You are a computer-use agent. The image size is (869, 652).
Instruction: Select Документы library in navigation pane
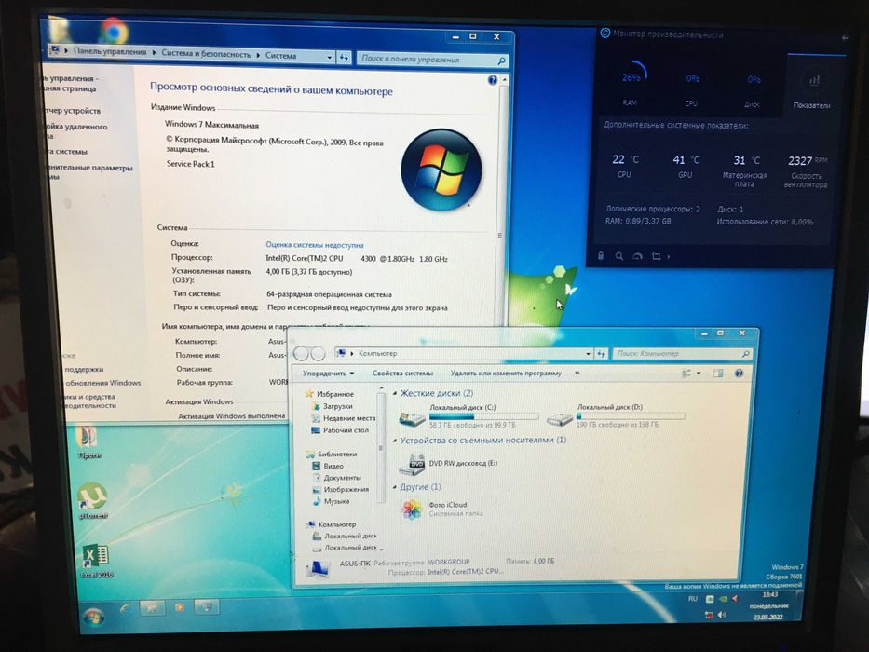343,477
